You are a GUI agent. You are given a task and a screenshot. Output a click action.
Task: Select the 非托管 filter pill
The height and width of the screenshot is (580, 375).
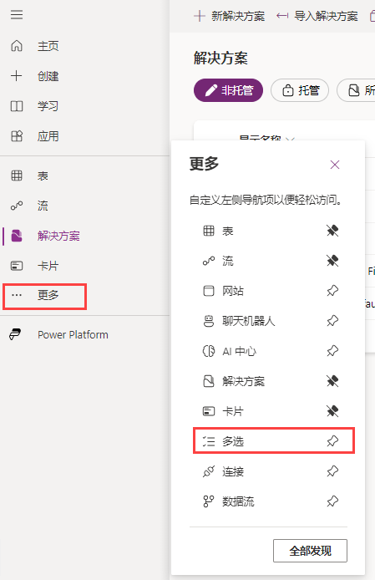[x=228, y=90]
